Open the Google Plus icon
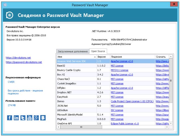Screen dimensions: 180x136 tap(36, 118)
